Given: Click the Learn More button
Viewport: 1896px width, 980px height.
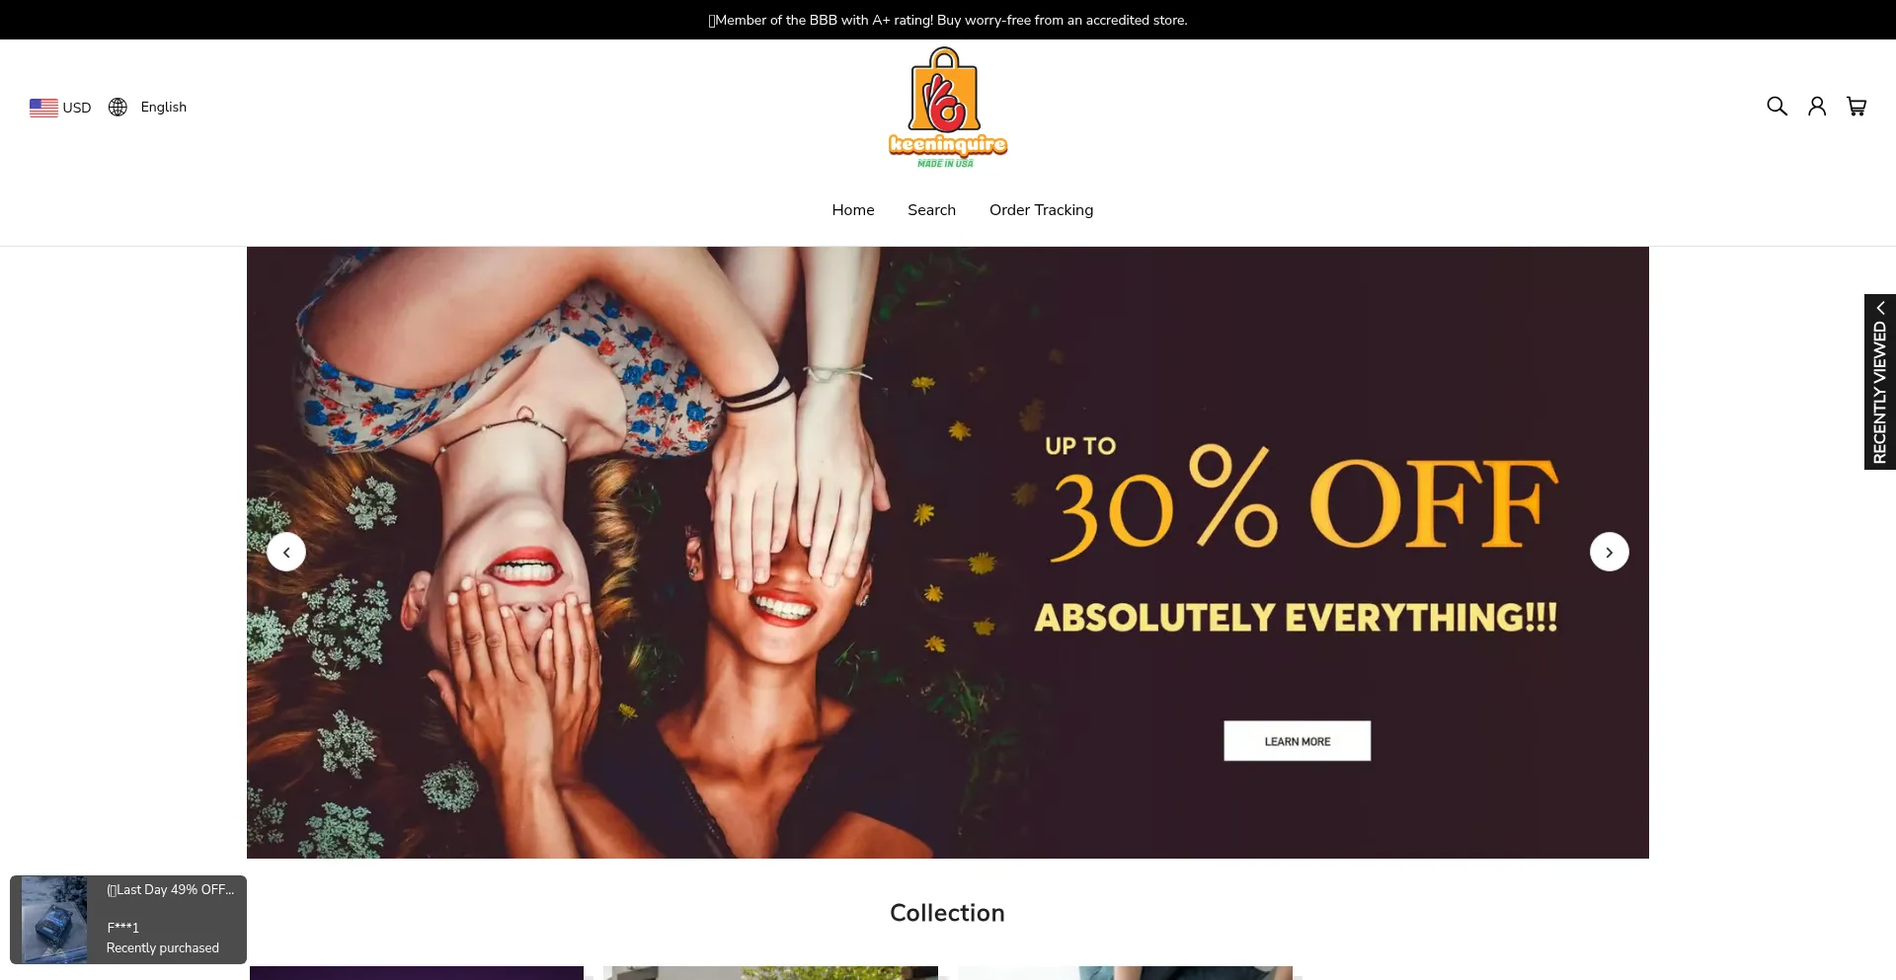Looking at the screenshot, I should [x=1298, y=741].
